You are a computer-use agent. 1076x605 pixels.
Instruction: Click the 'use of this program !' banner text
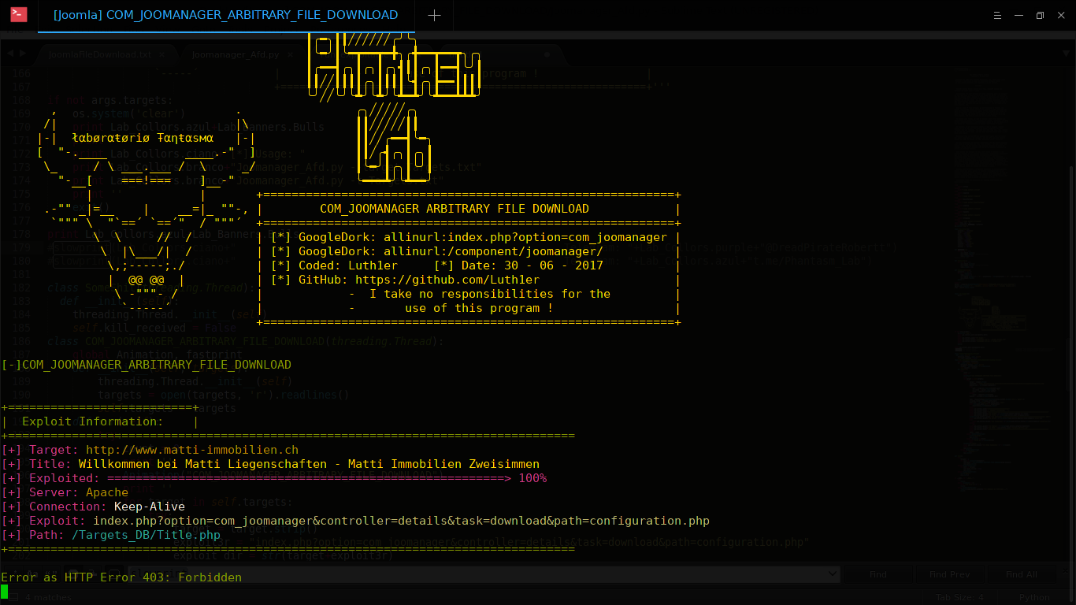point(479,308)
